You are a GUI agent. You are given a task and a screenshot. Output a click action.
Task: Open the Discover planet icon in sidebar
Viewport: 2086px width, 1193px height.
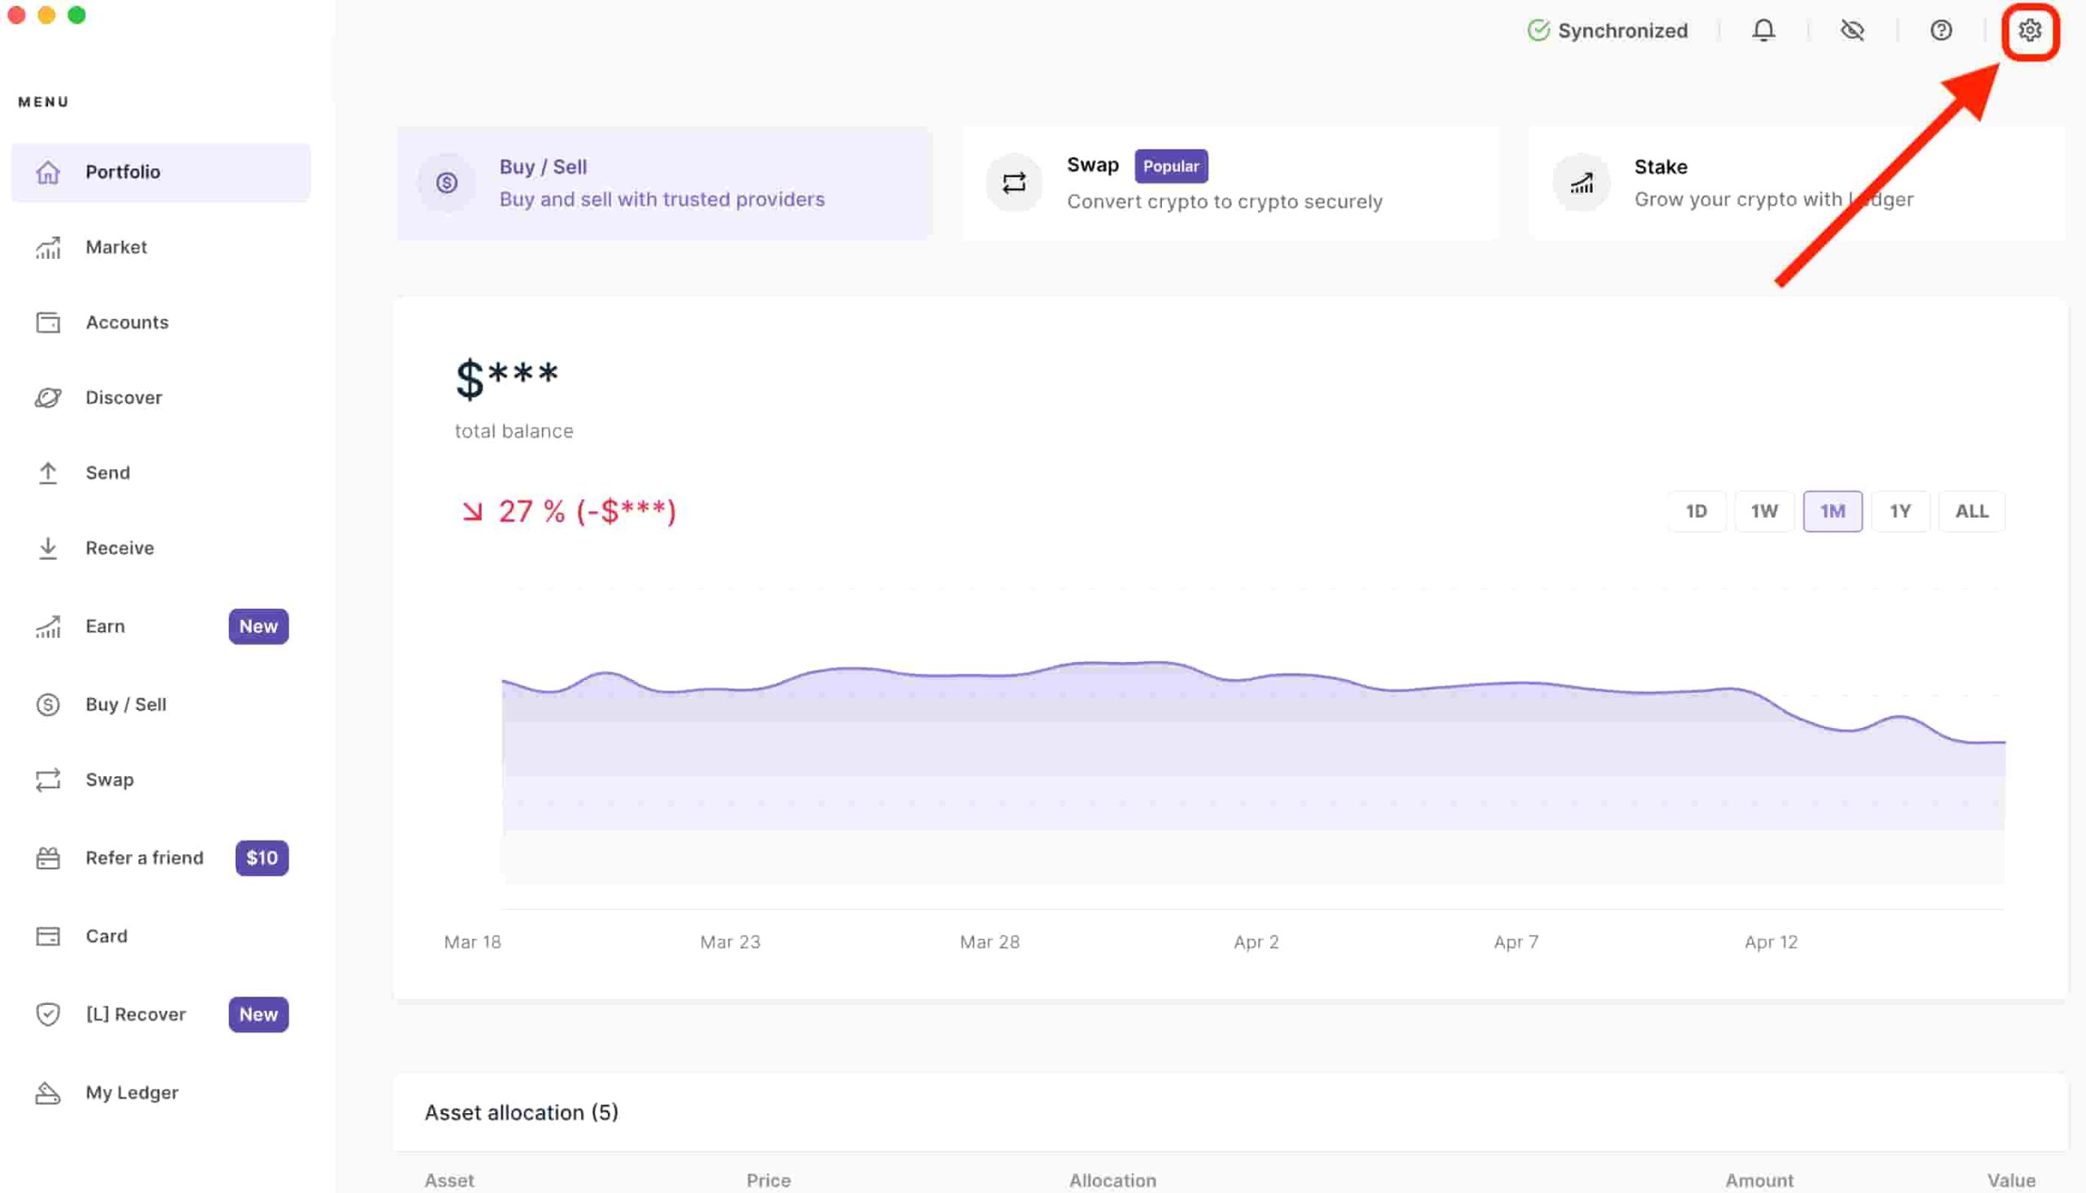47,397
